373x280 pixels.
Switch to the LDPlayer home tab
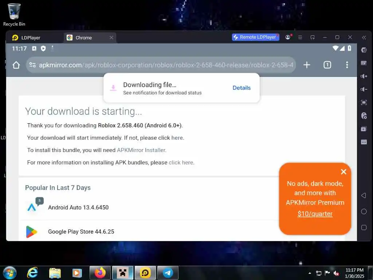pos(26,38)
